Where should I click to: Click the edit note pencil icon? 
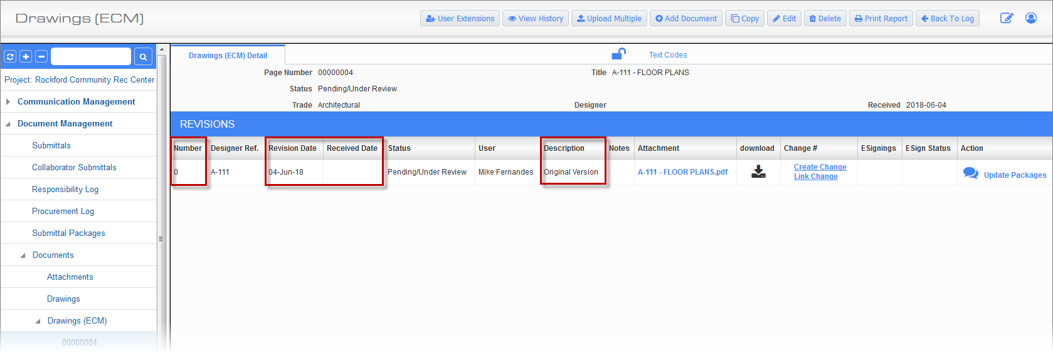pos(1007,18)
